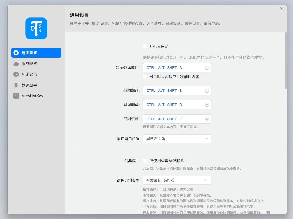Click the 截图翻译 hotkey field
Viewport: 293px width, 219px height.
177,91
